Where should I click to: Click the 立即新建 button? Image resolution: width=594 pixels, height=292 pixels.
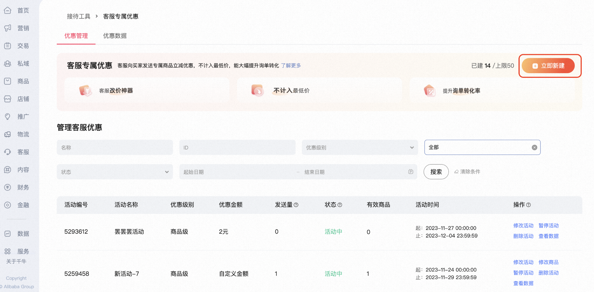tap(548, 66)
